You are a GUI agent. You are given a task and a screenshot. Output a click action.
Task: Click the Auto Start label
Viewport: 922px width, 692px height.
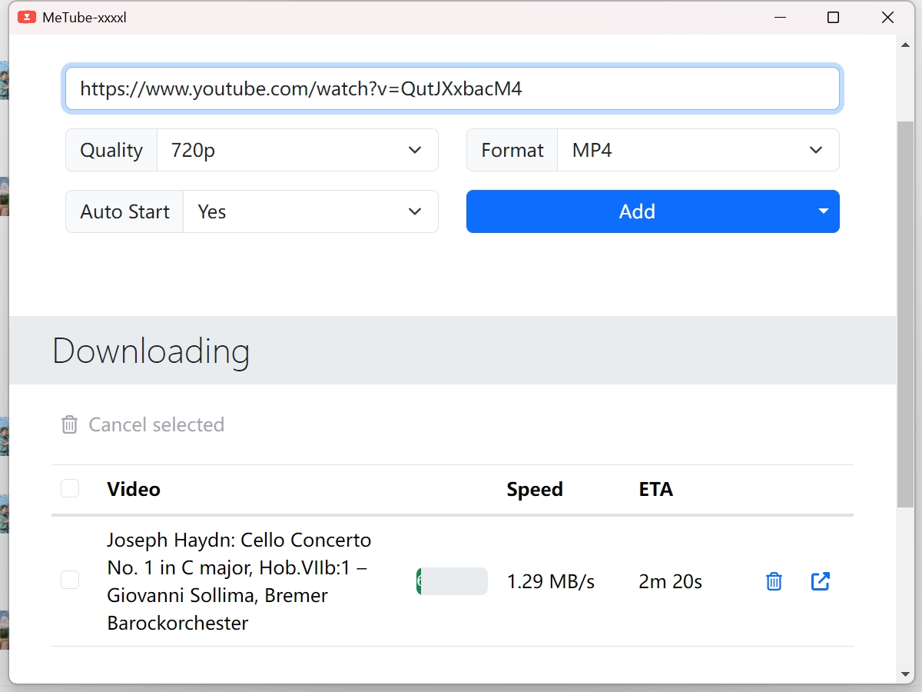point(124,211)
